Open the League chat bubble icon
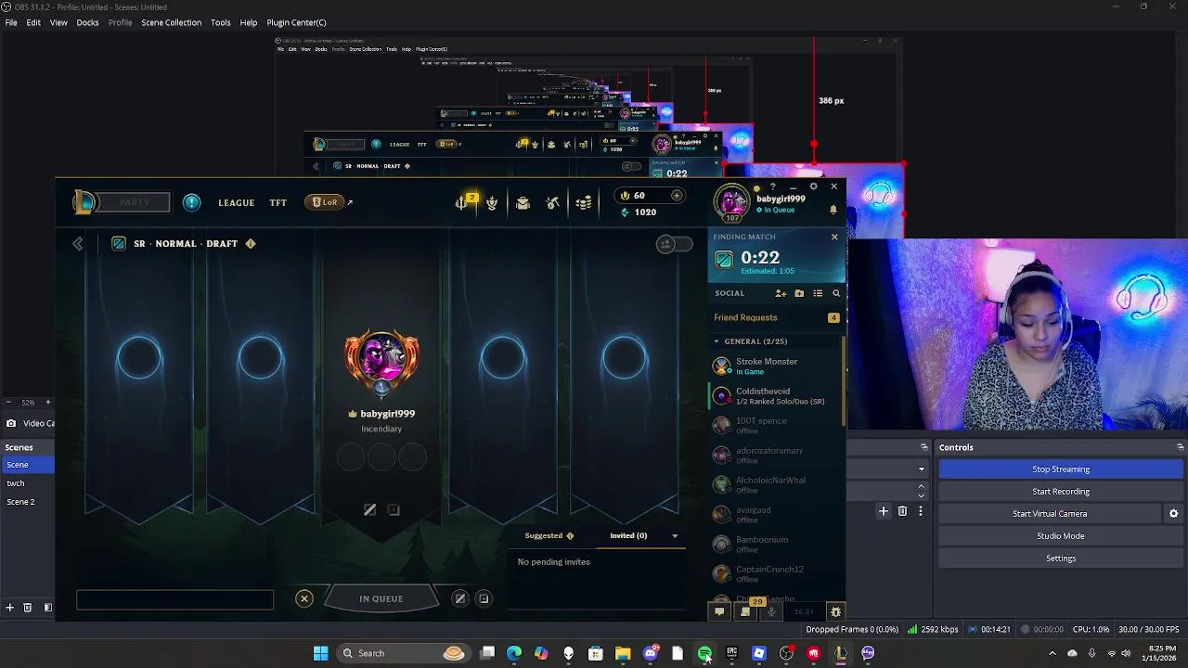Screen dimensions: 1188x668 719,611
